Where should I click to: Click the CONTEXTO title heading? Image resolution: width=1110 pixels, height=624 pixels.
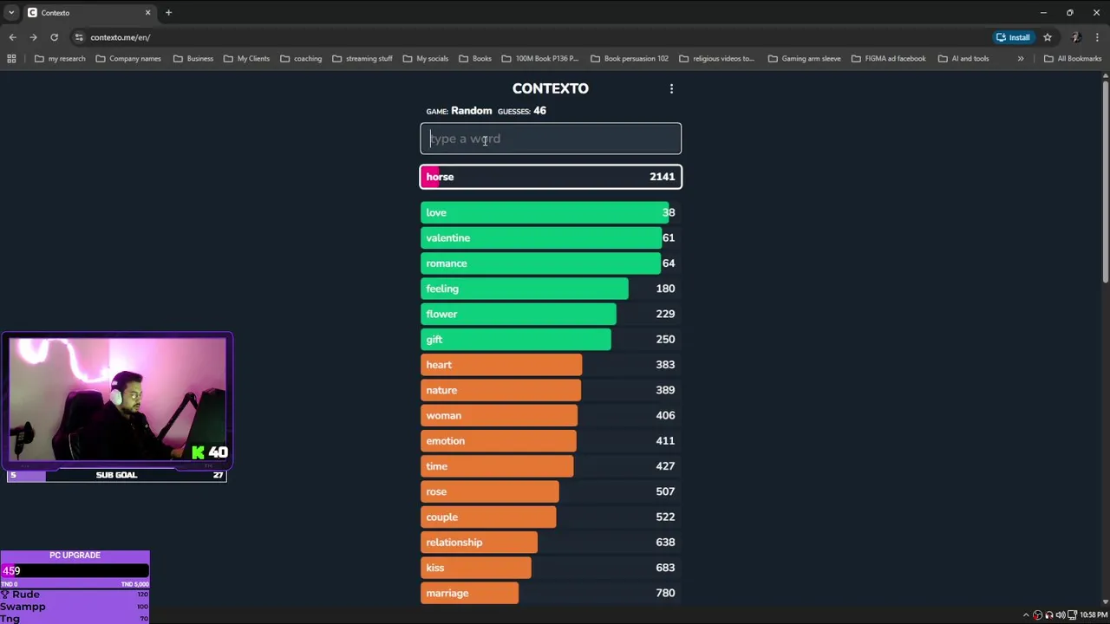pyautogui.click(x=550, y=88)
